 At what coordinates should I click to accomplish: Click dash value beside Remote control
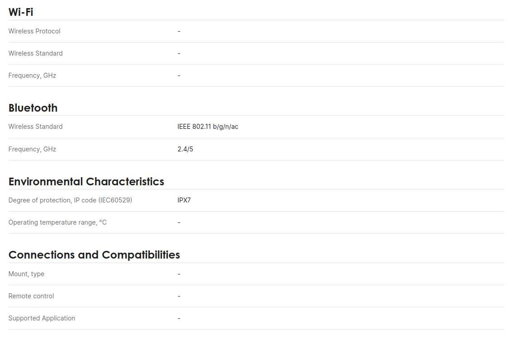point(179,296)
